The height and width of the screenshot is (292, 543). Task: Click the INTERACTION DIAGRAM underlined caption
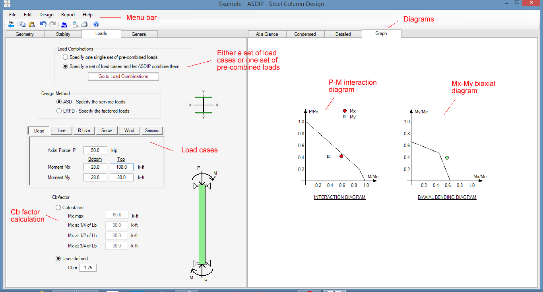click(x=340, y=197)
